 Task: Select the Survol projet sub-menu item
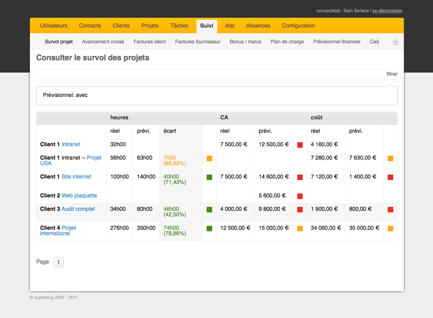pyautogui.click(x=59, y=42)
